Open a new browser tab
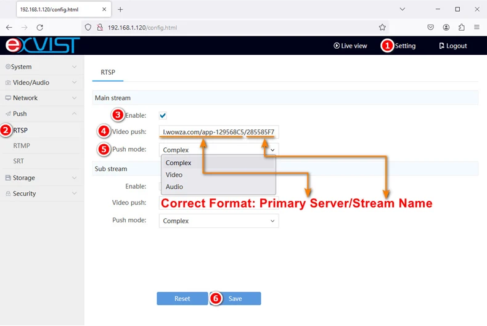The image size is (487, 326). 120,9
